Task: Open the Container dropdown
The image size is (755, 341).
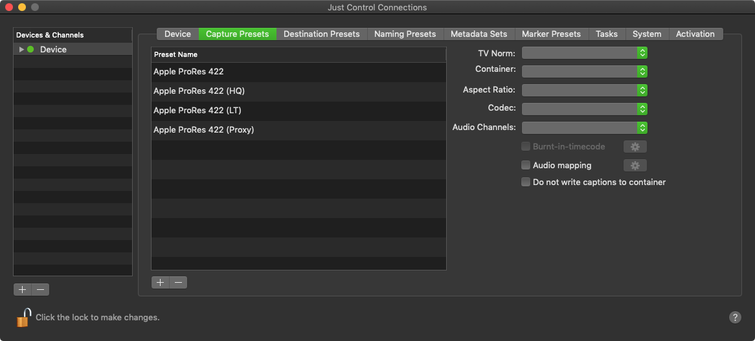Action: 585,72
